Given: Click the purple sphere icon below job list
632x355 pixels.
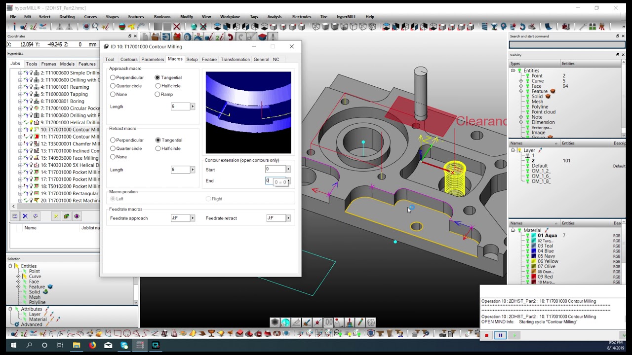Looking at the screenshot, I should 77,216.
